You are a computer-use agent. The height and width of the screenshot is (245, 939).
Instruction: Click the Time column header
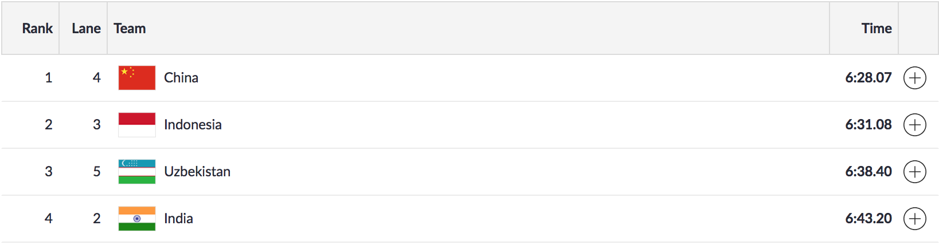coord(876,29)
